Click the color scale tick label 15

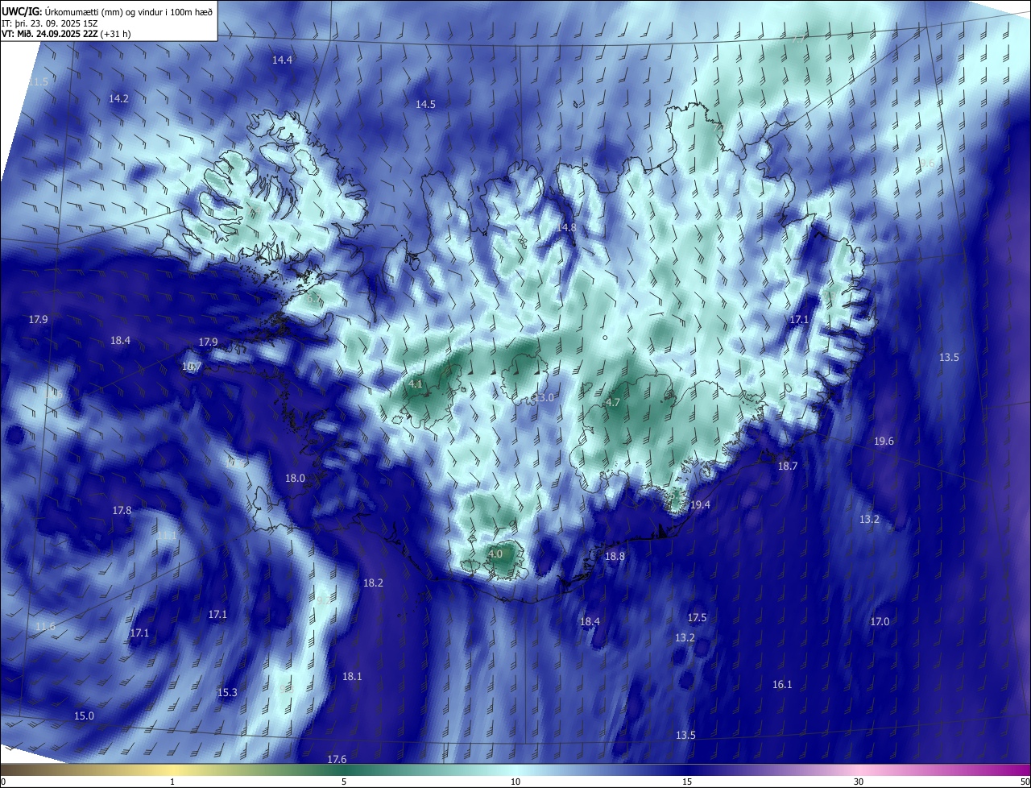(687, 782)
